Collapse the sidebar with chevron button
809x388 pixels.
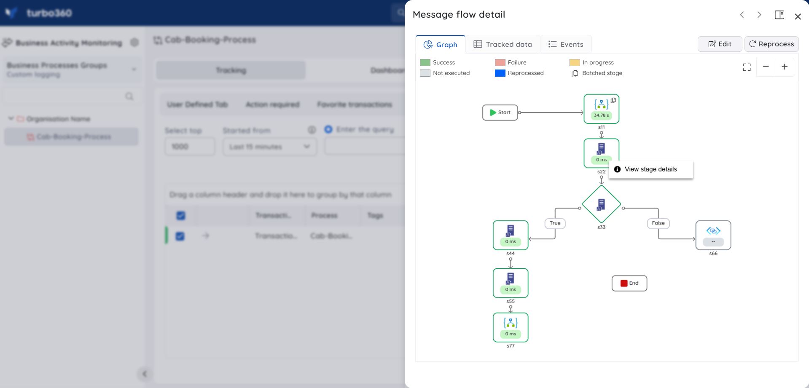click(145, 374)
